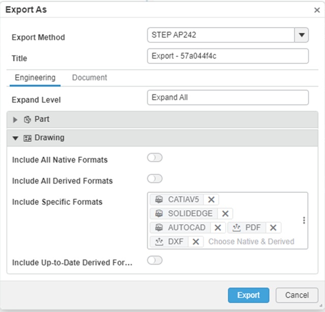Click the Drawing section icon
Image resolution: width=325 pixels, height=312 pixels.
coord(28,138)
